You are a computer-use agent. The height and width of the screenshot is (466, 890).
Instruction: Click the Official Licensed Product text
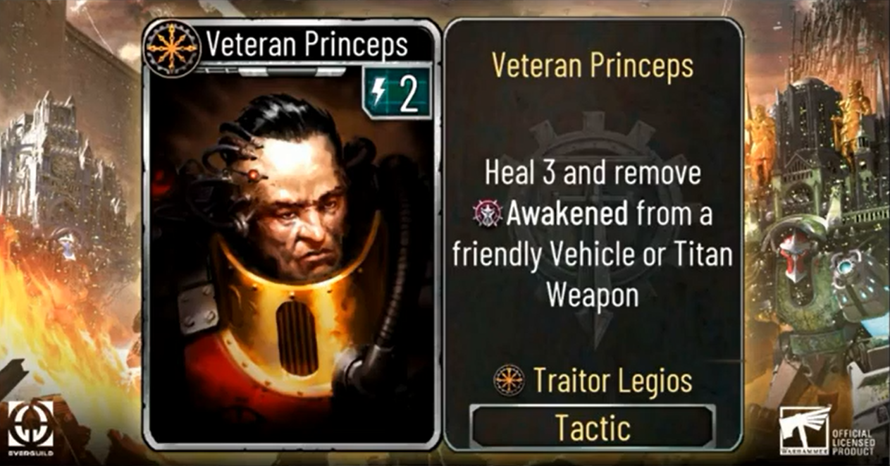[x=853, y=441]
